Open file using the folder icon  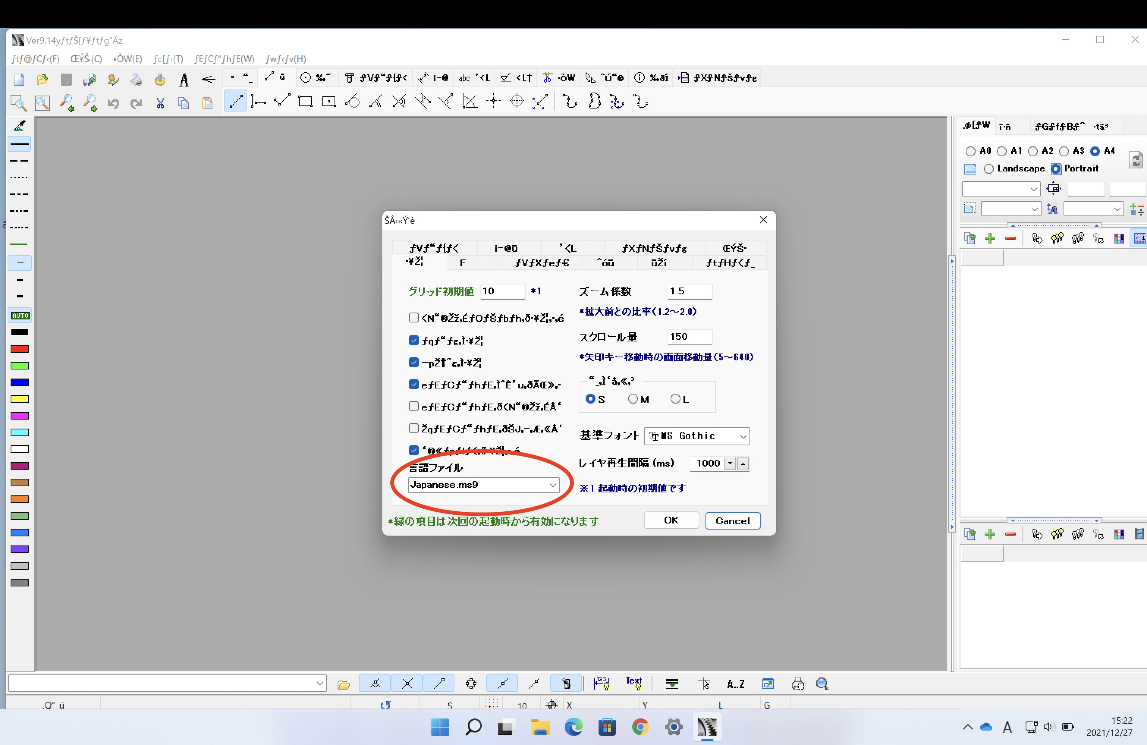(x=42, y=80)
